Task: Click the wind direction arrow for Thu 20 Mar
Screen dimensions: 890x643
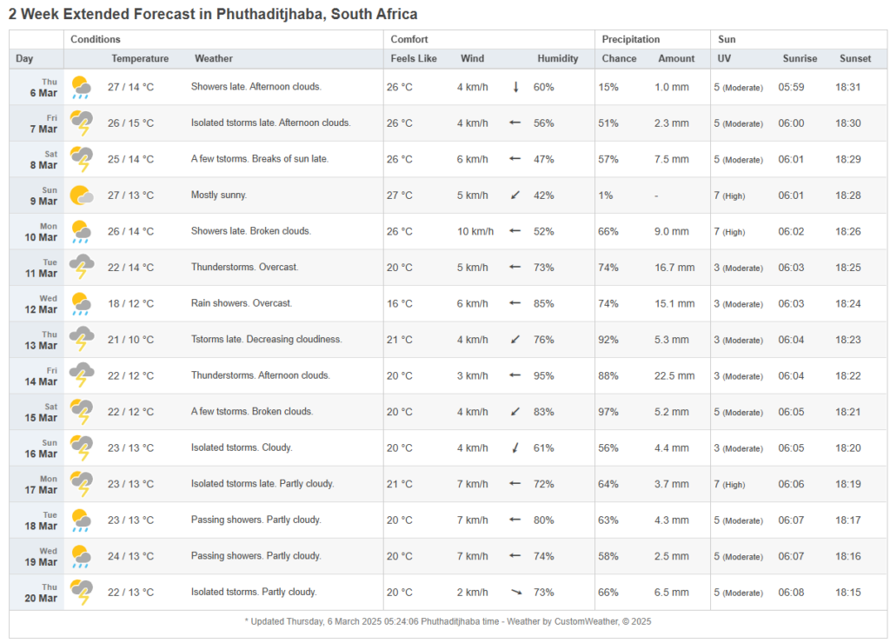Action: coord(515,592)
